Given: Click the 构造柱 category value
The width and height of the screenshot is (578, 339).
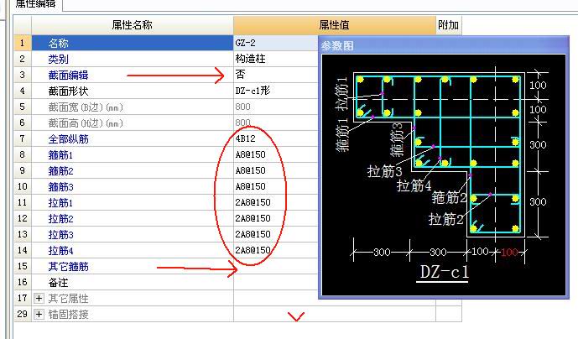Looking at the screenshot, I should tap(250, 59).
